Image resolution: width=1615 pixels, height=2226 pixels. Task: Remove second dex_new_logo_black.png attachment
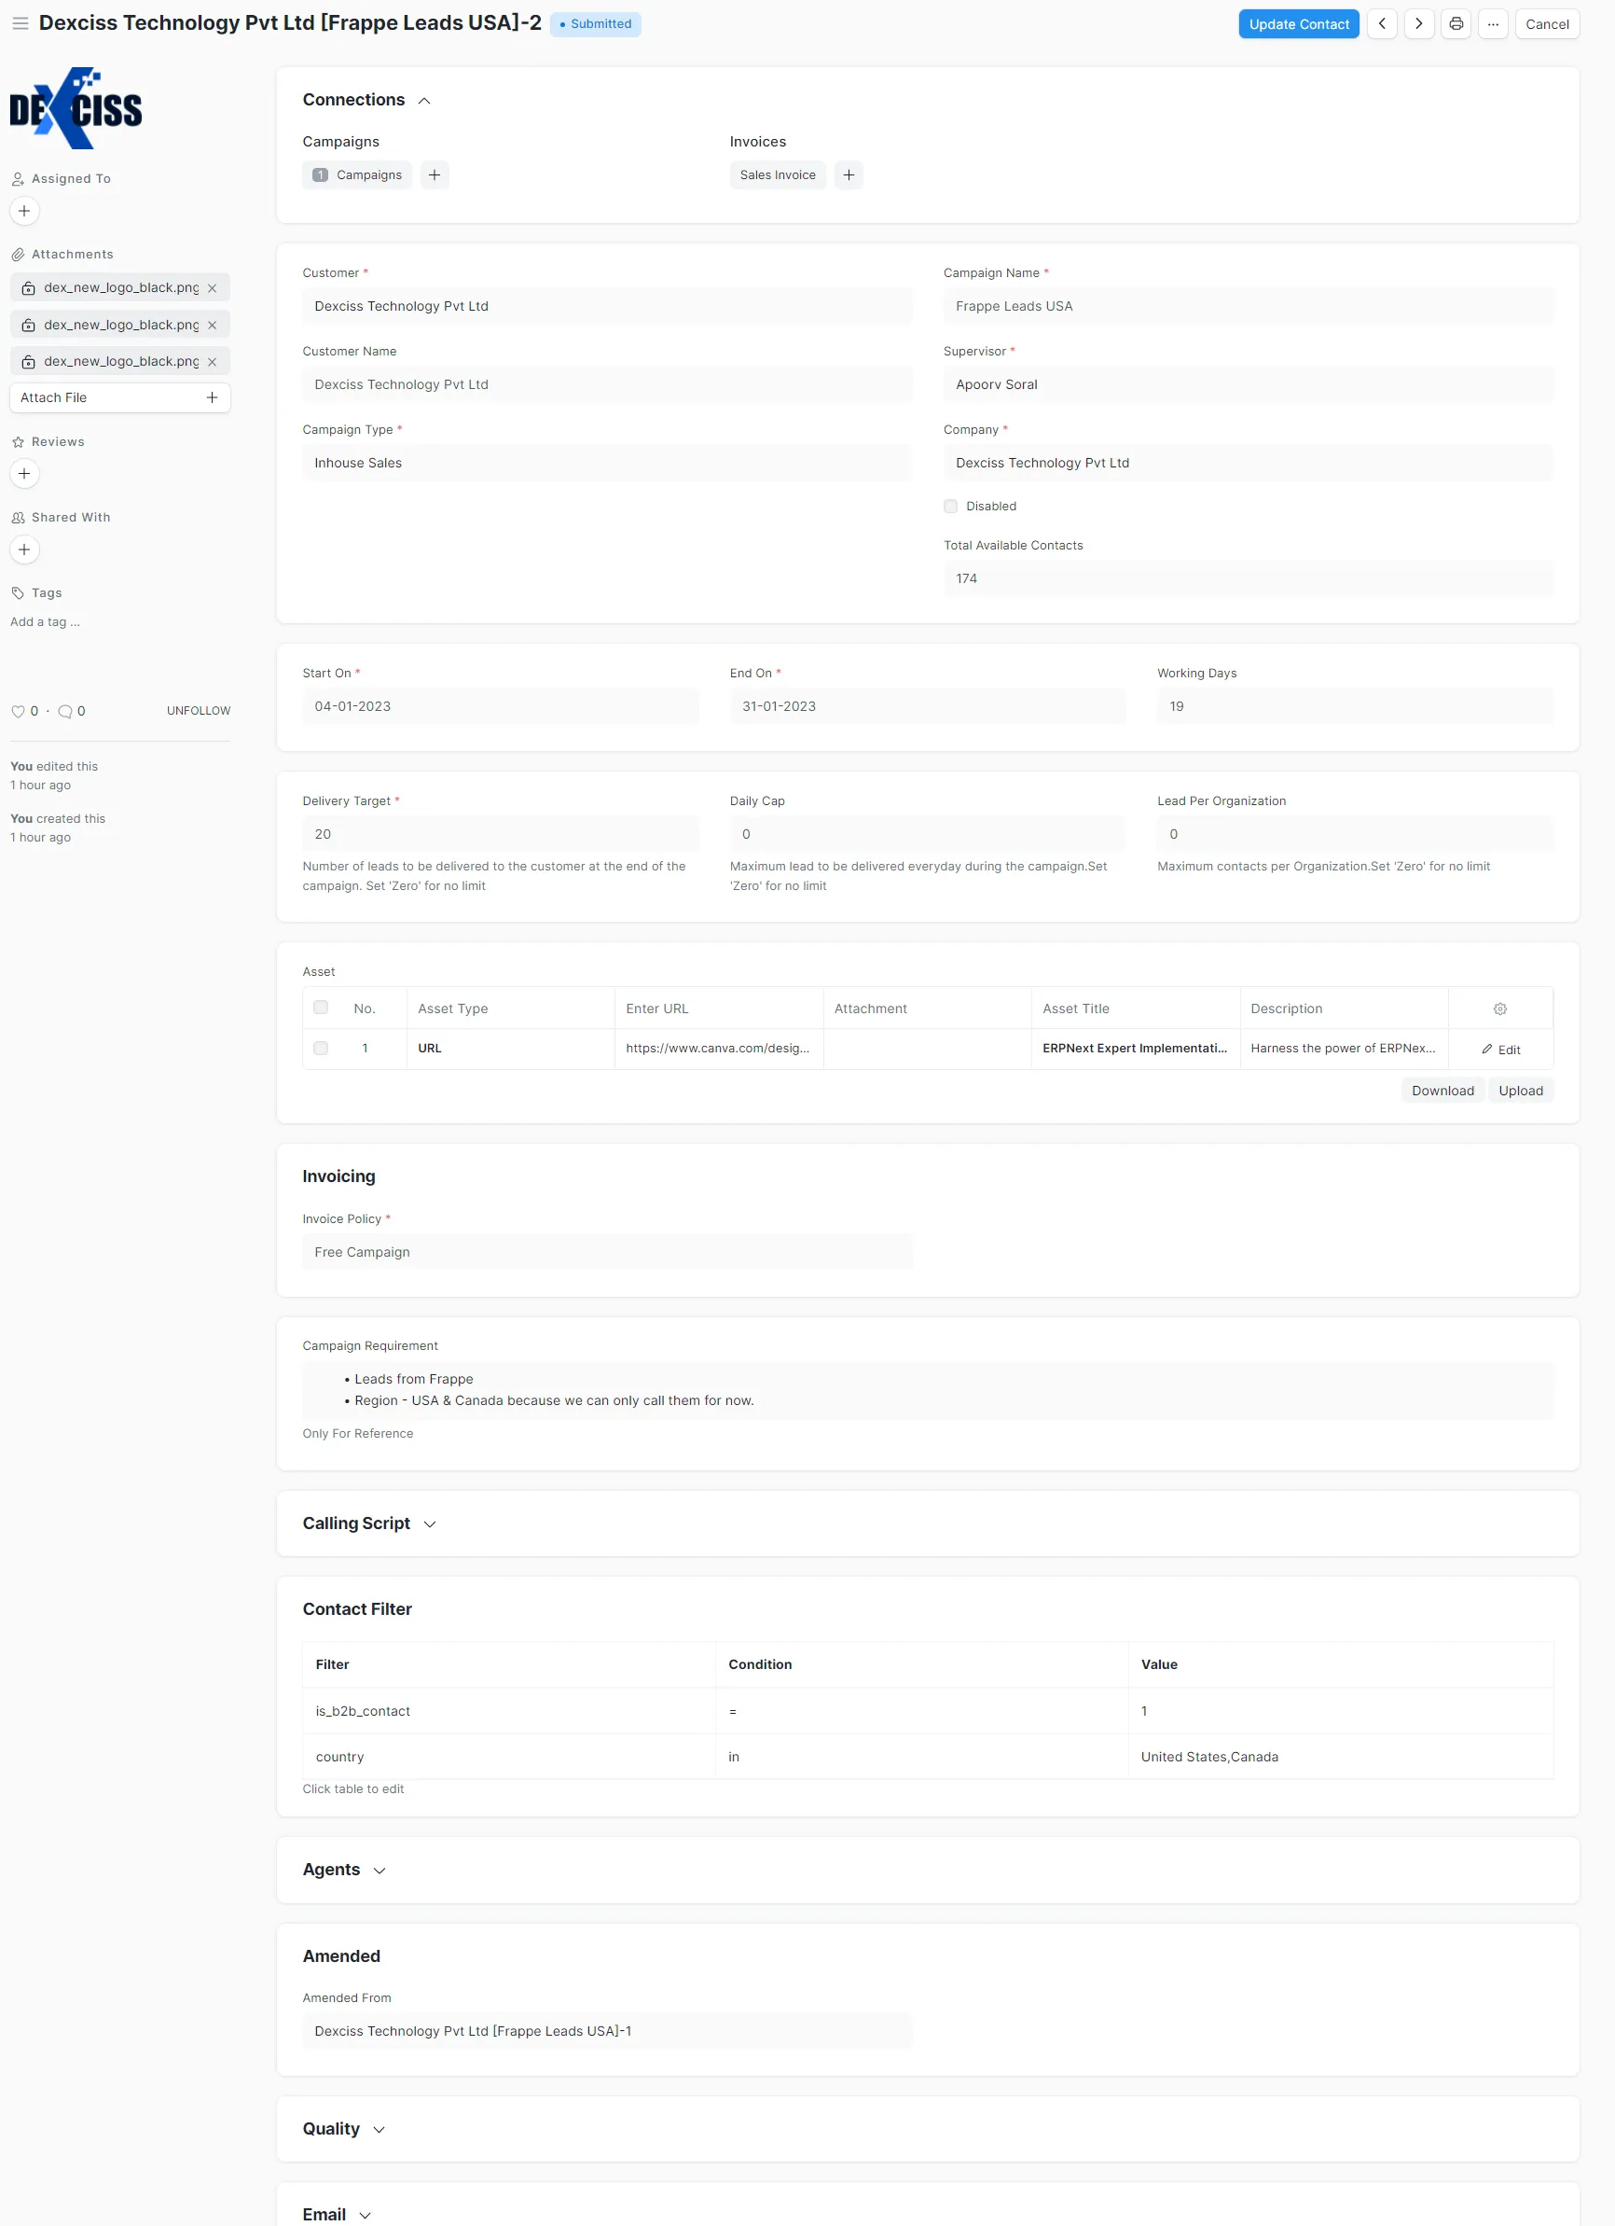[212, 325]
